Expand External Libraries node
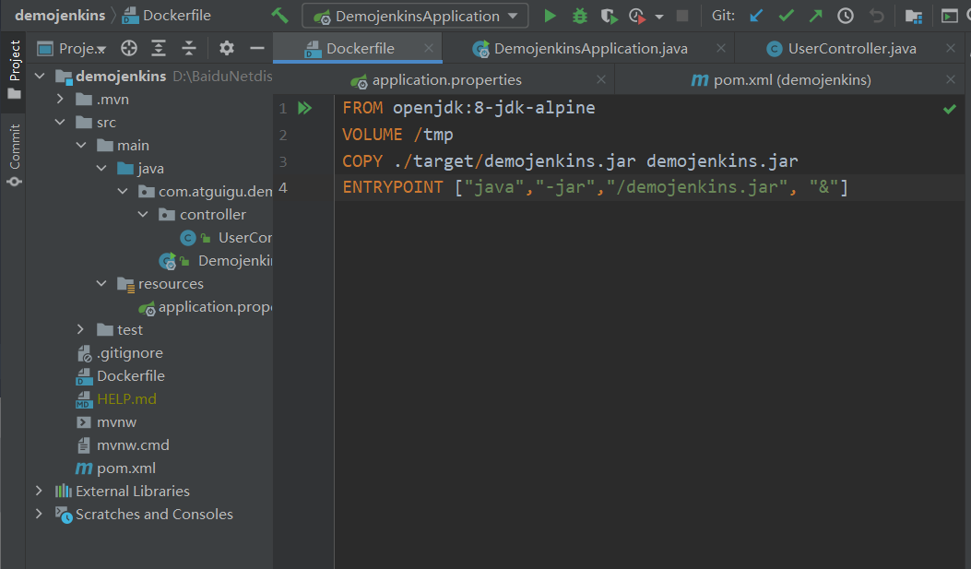This screenshot has width=971, height=569. (x=39, y=491)
